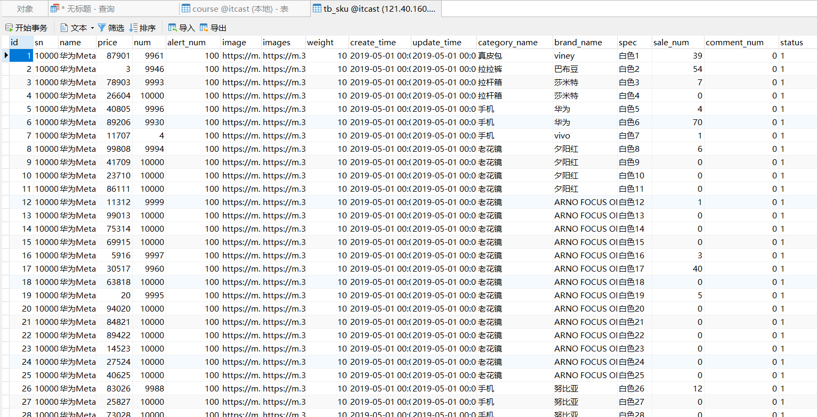Click the price column header
This screenshot has width=817, height=417.
click(115, 43)
